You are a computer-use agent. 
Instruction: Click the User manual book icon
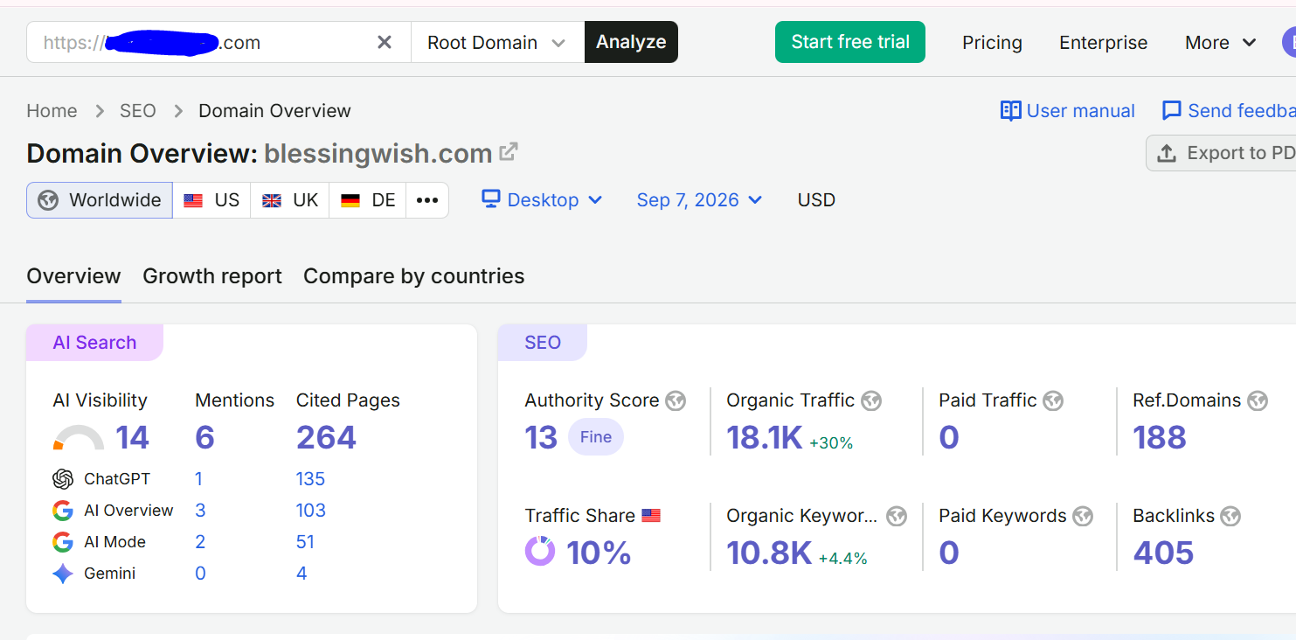click(x=1011, y=111)
